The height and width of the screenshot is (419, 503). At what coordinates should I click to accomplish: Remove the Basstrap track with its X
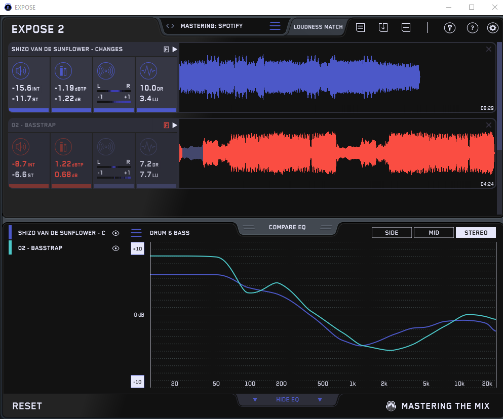489,125
